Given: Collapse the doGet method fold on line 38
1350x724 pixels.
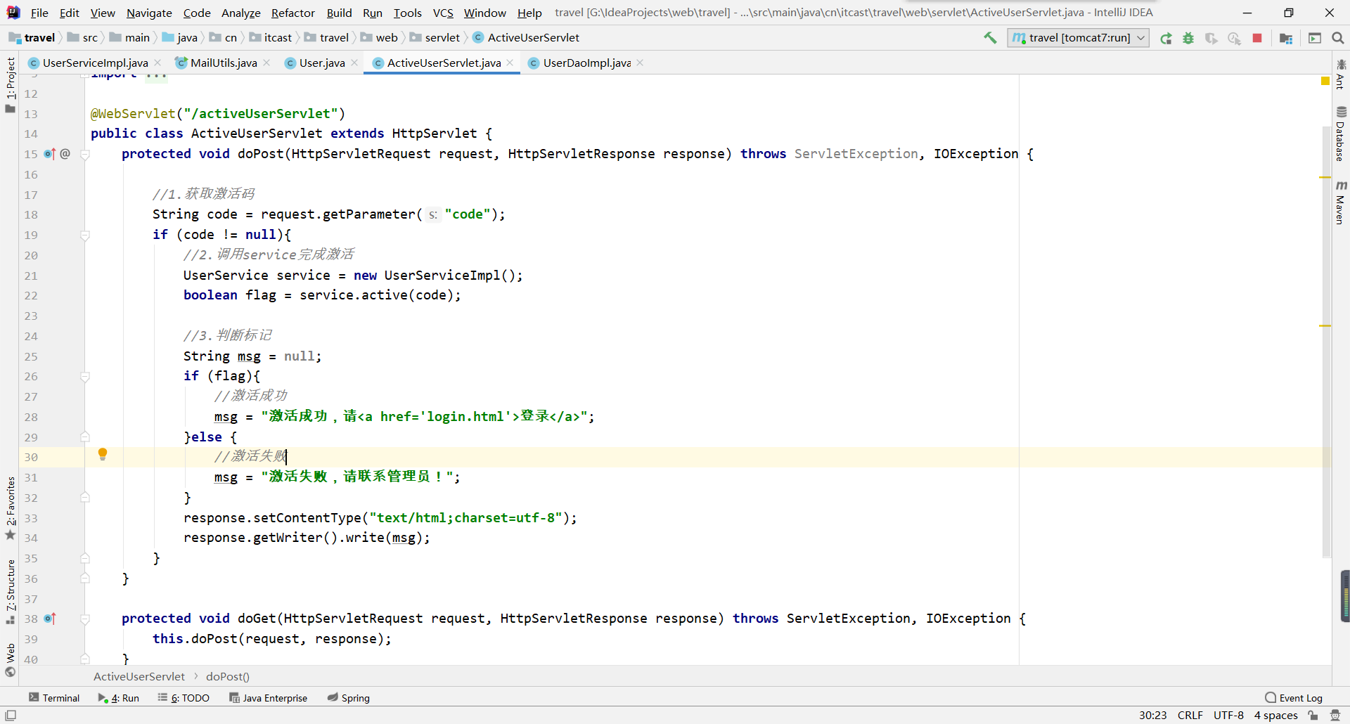Looking at the screenshot, I should pyautogui.click(x=85, y=619).
